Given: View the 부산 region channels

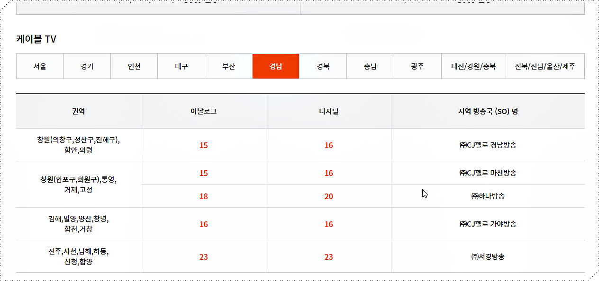Looking at the screenshot, I should pyautogui.click(x=228, y=66).
